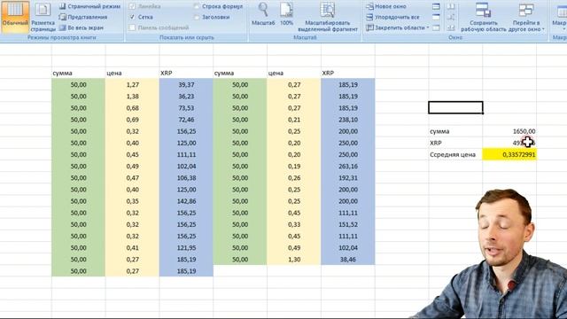The width and height of the screenshot is (567, 319).
Task: Select price cell 0,33
Action: point(294,224)
